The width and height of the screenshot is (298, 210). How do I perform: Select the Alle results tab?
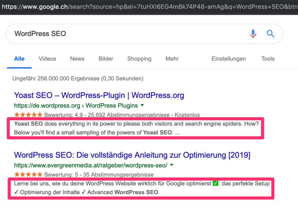[19, 59]
